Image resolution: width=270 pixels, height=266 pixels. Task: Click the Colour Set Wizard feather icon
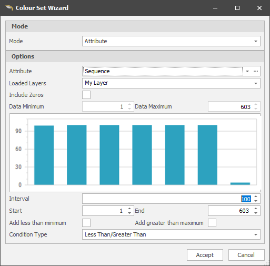click(9, 8)
